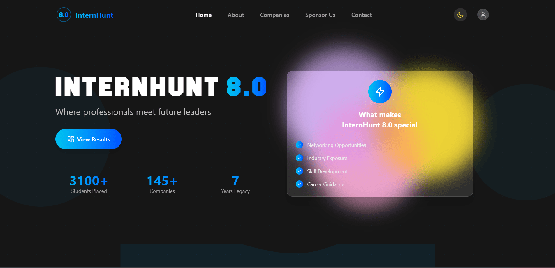Click checkmark beside Skill Development
Image resolution: width=555 pixels, height=268 pixels.
(299, 171)
